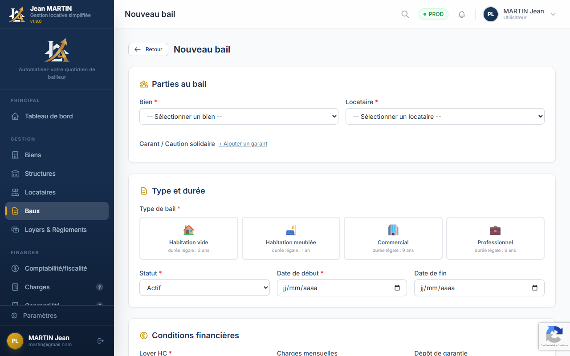Click the question mark badge next to Charges
Screen dimensions: 570x356
[100, 287]
